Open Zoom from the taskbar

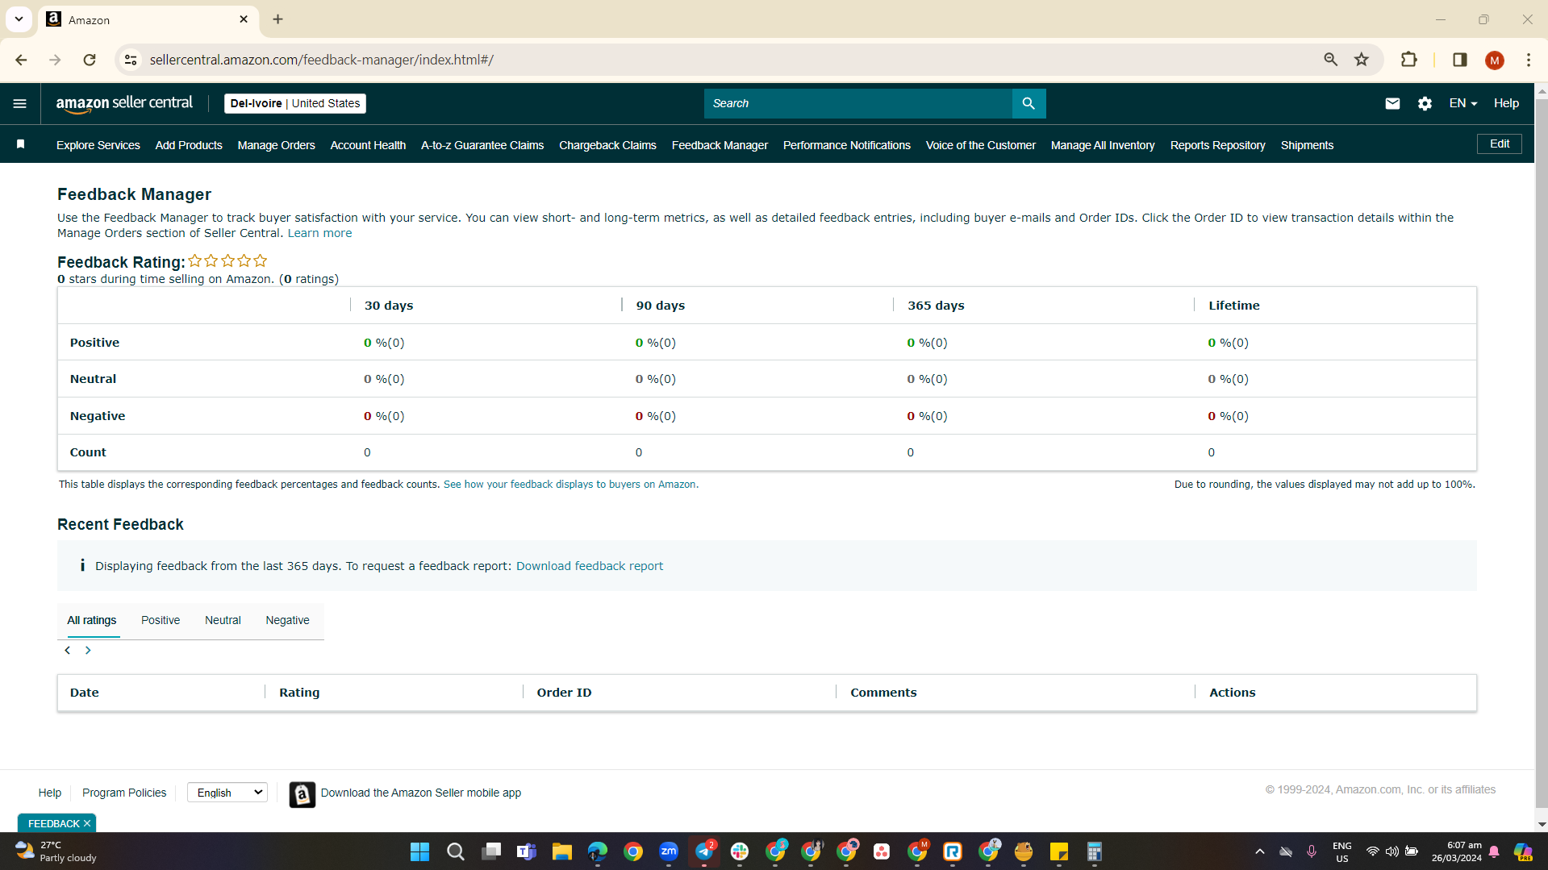669,851
